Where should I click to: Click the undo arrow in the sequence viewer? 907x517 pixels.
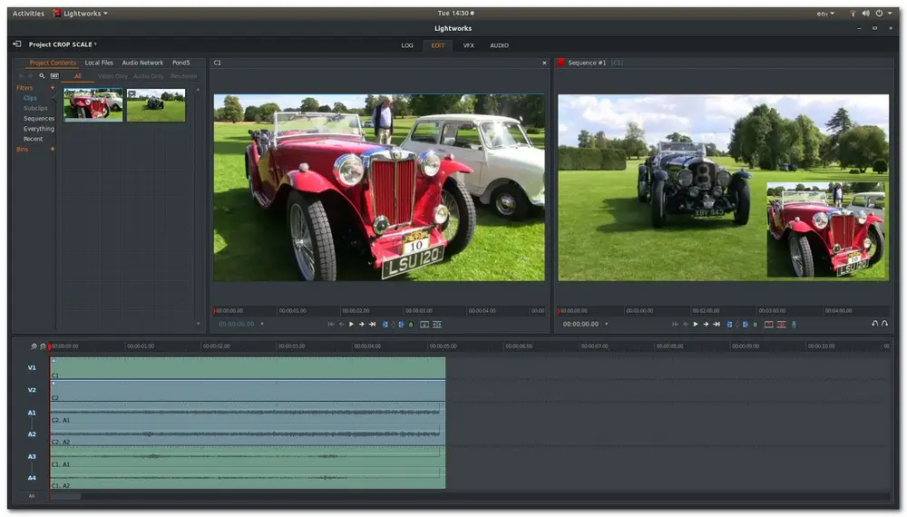875,324
